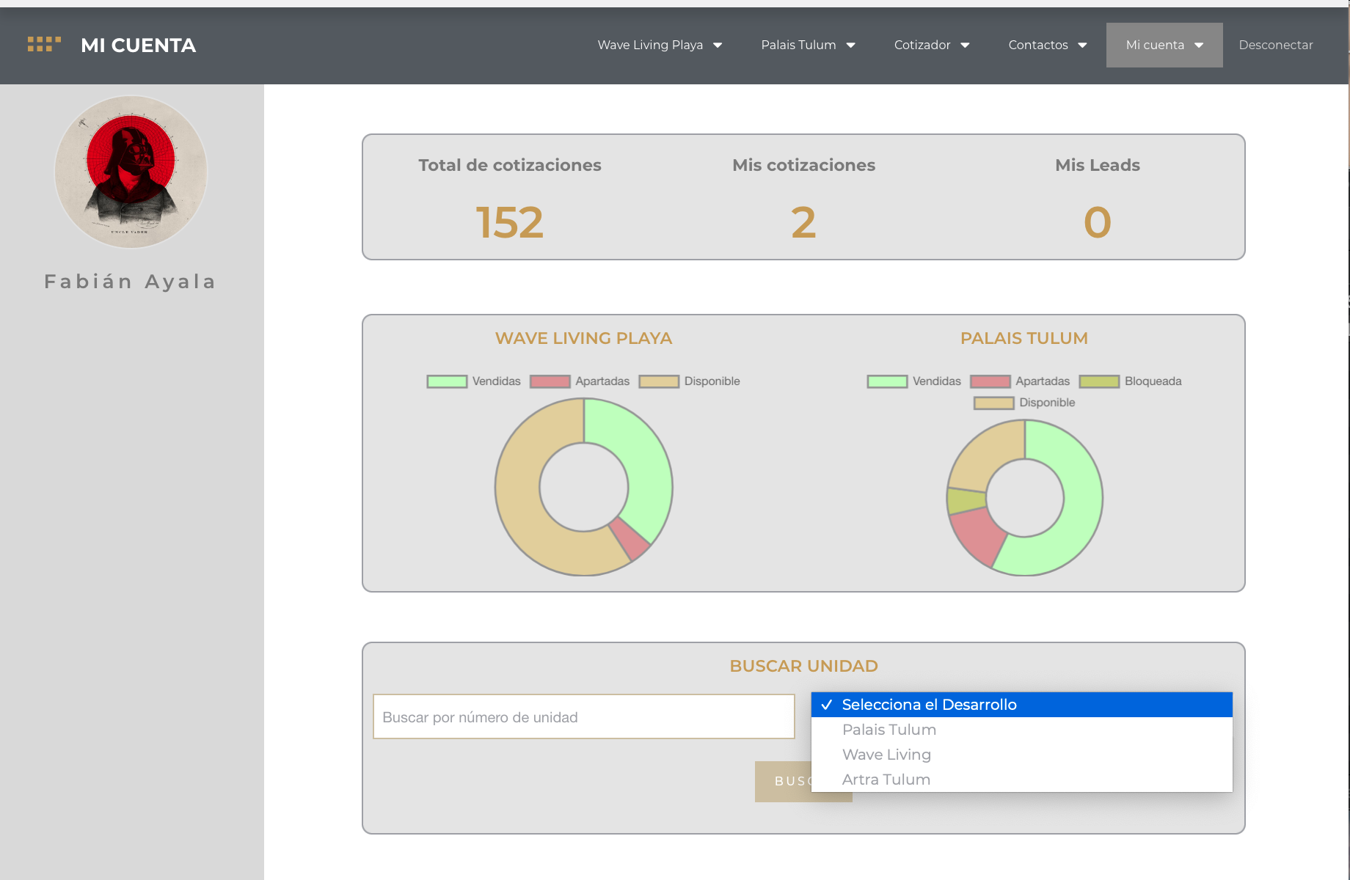Image resolution: width=1350 pixels, height=880 pixels.
Task: Expand the Cotizador menu arrow
Action: point(965,45)
